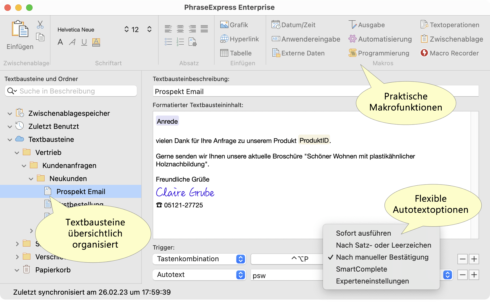Click the scissors cut icon

point(40,24)
